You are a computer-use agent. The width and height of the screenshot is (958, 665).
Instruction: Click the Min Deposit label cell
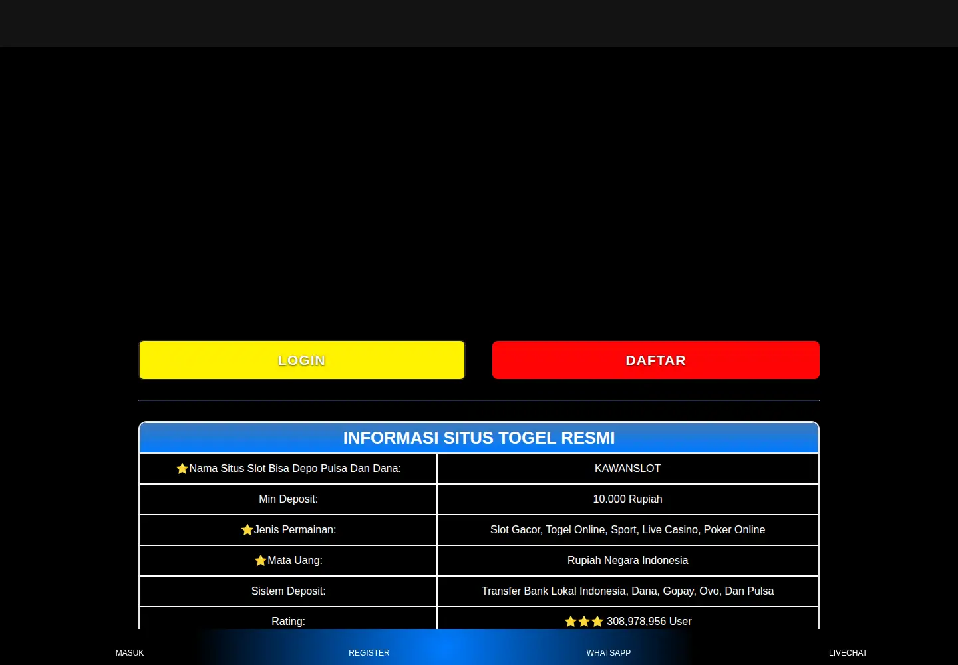(288, 499)
